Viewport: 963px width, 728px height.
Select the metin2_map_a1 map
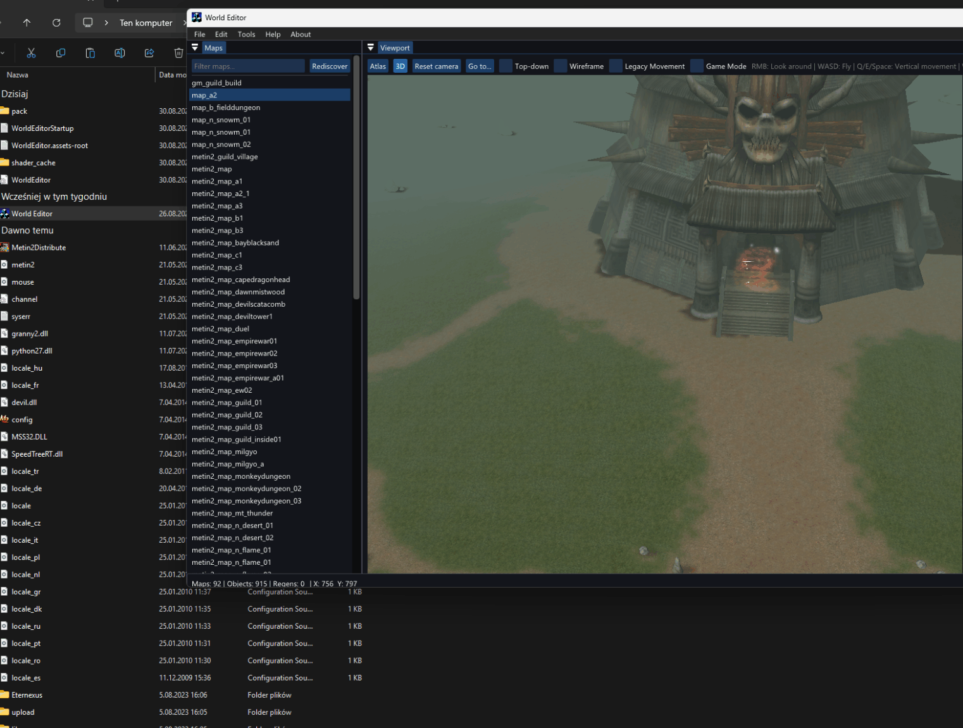(x=270, y=181)
